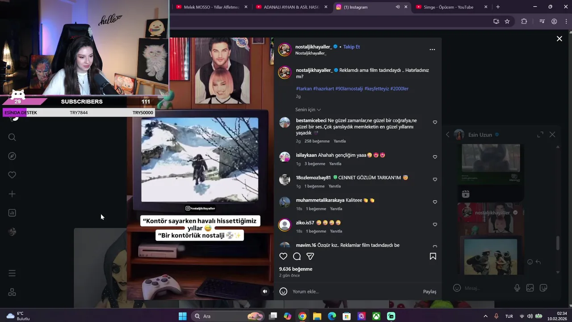Open nostaljikhayaller_ profile name in post header
The height and width of the screenshot is (322, 572).
click(x=313, y=47)
